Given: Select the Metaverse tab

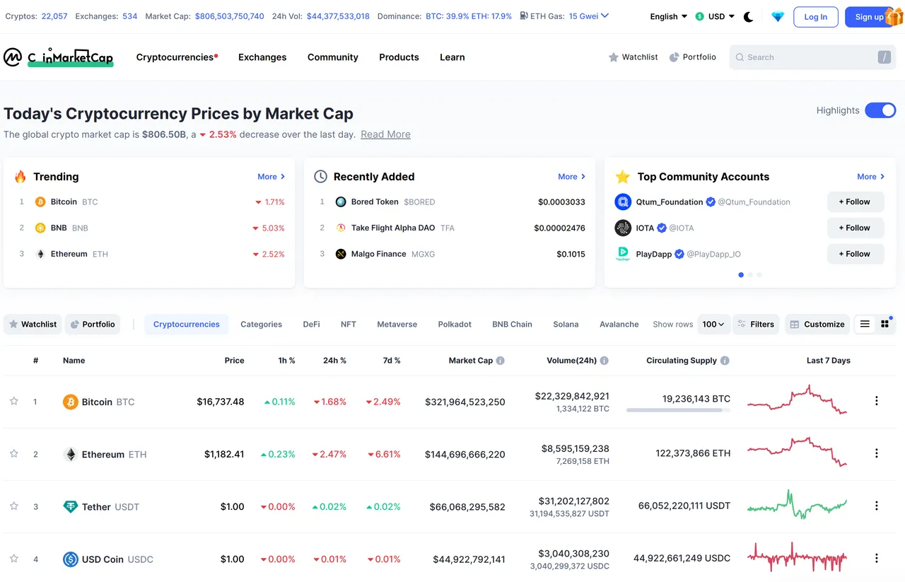Looking at the screenshot, I should [397, 324].
